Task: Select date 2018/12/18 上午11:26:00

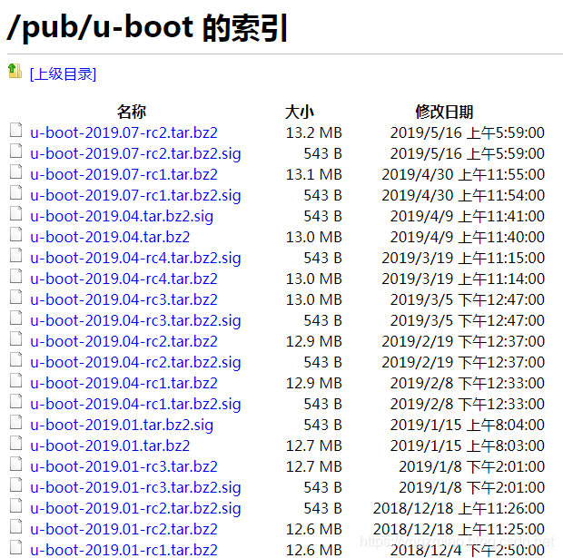Action: (x=459, y=507)
